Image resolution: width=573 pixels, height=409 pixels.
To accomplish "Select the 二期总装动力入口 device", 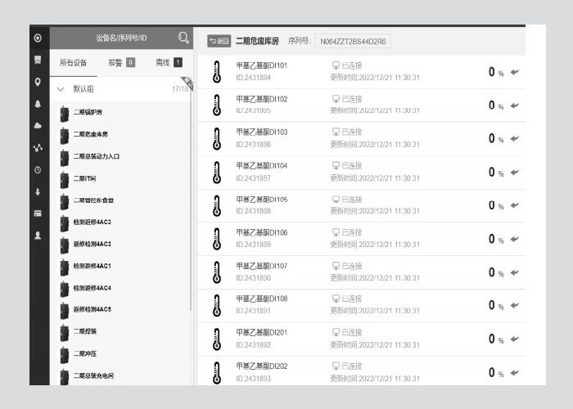I will click(96, 156).
